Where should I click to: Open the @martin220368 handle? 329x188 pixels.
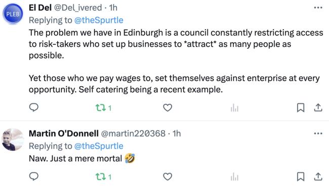133,134
